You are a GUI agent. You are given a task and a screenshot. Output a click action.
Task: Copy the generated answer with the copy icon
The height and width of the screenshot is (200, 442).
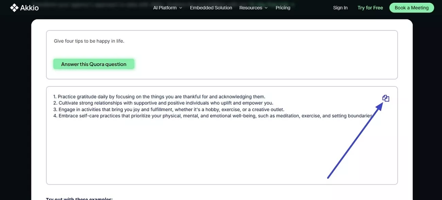point(386,98)
